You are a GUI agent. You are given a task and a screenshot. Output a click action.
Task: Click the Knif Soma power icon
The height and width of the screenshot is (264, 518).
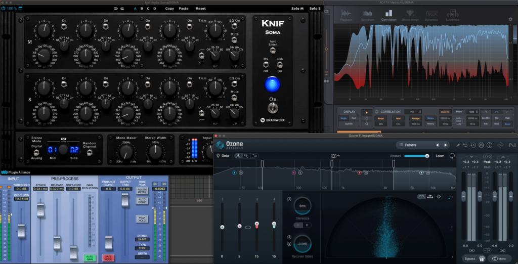tap(4, 8)
